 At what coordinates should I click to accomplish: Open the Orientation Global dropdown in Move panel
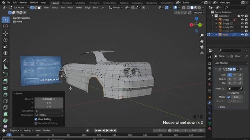coord(49,115)
